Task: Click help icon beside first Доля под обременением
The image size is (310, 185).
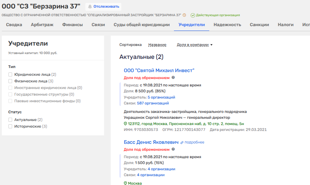Action: pos(173,78)
